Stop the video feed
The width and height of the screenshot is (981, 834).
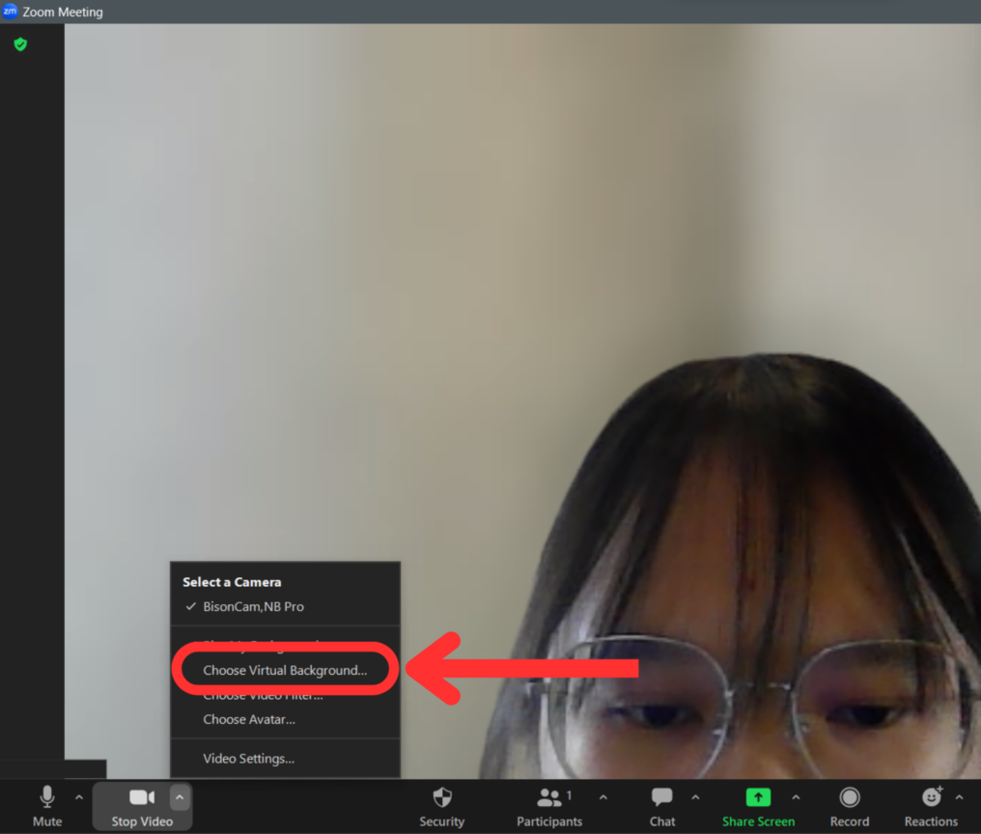(x=142, y=806)
